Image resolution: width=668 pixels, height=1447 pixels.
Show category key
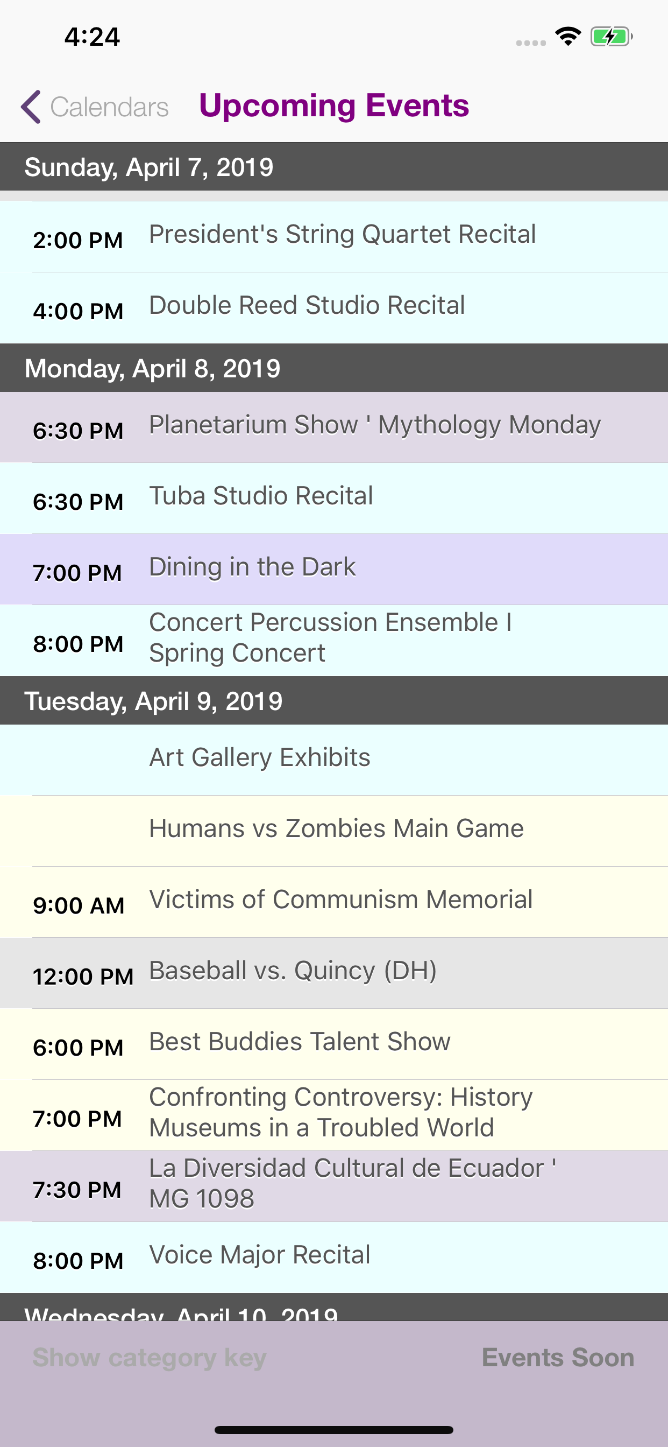coord(150,1357)
